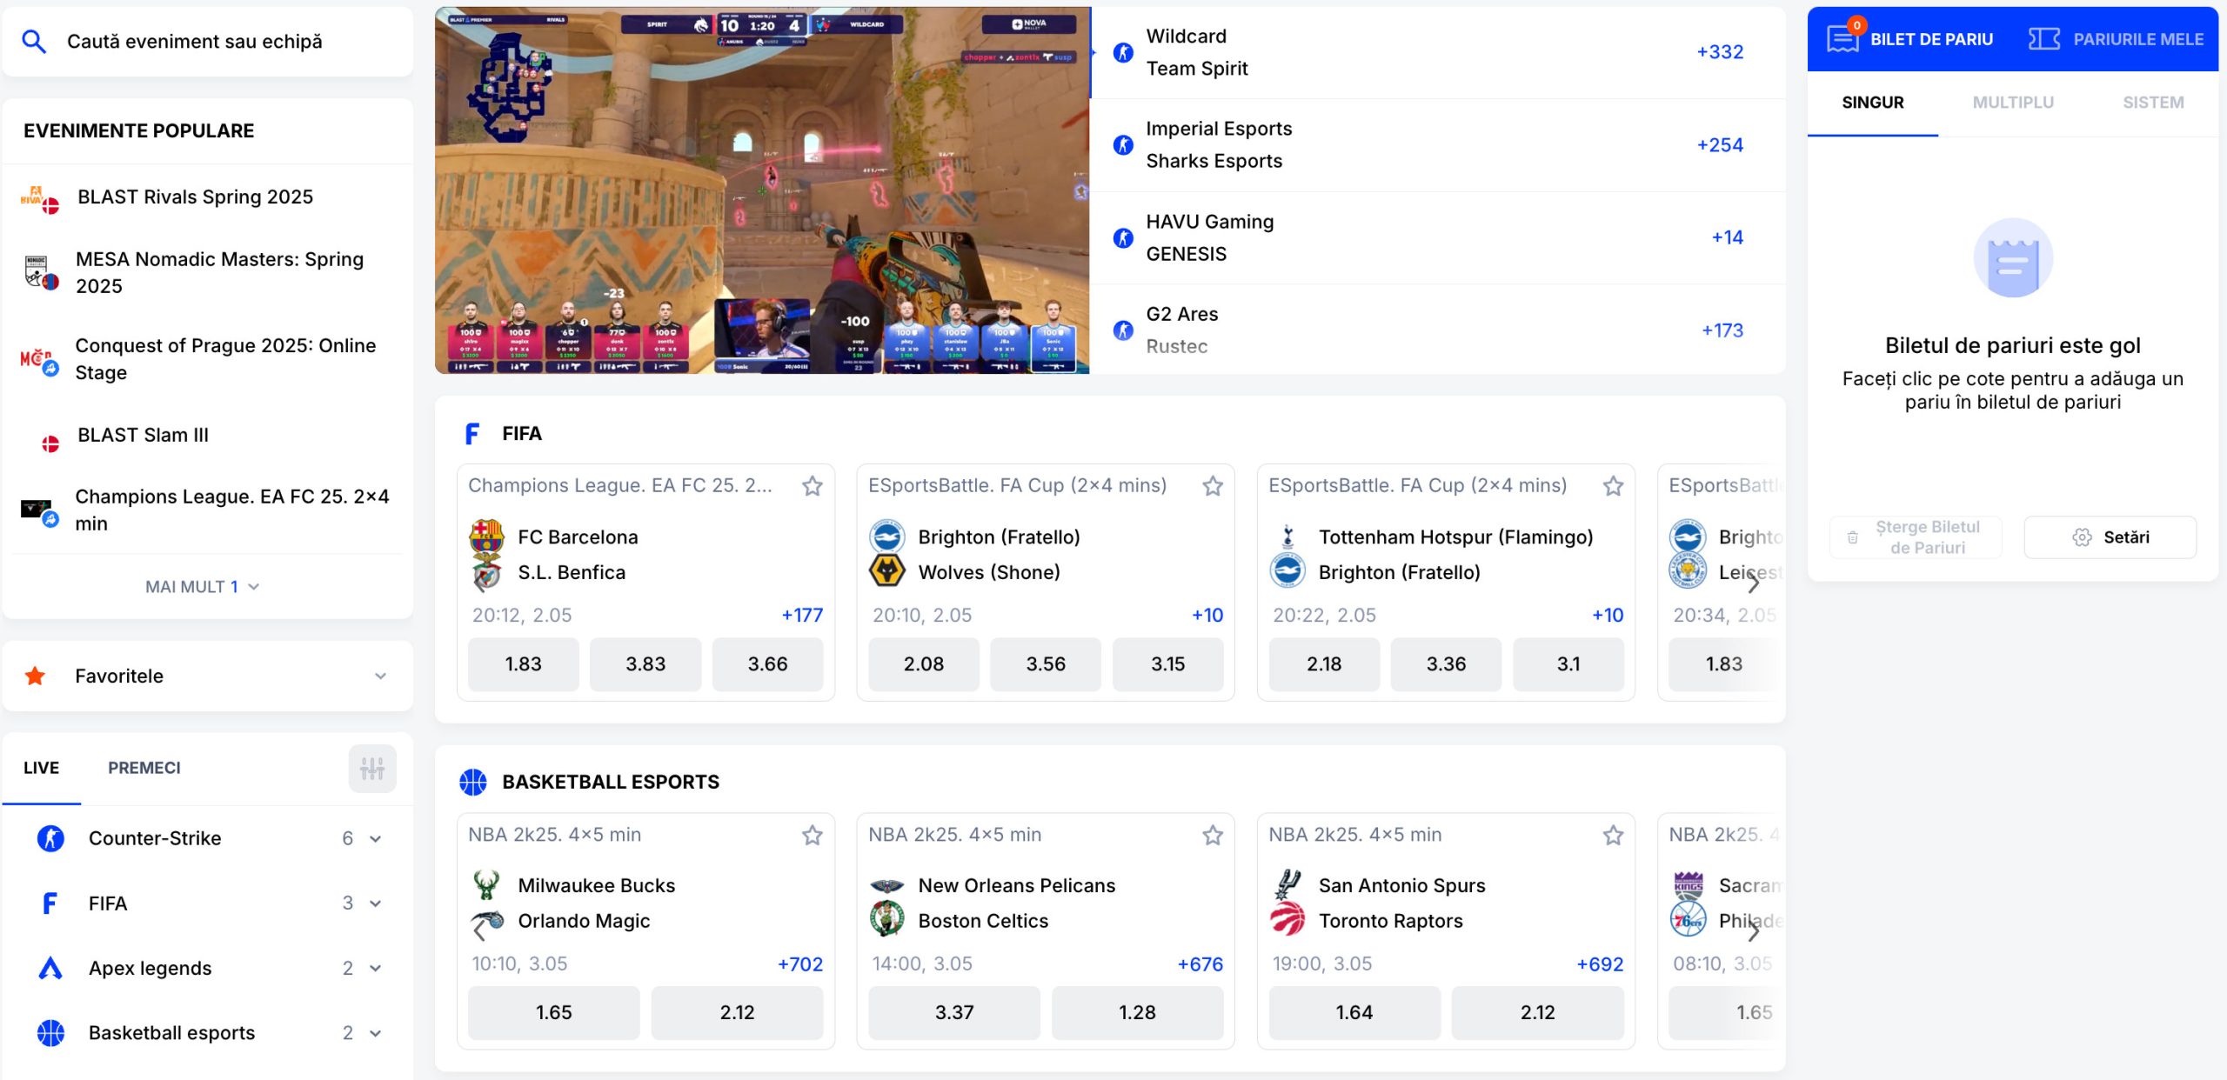
Task: Click the FIFA section logo icon
Action: 472,434
